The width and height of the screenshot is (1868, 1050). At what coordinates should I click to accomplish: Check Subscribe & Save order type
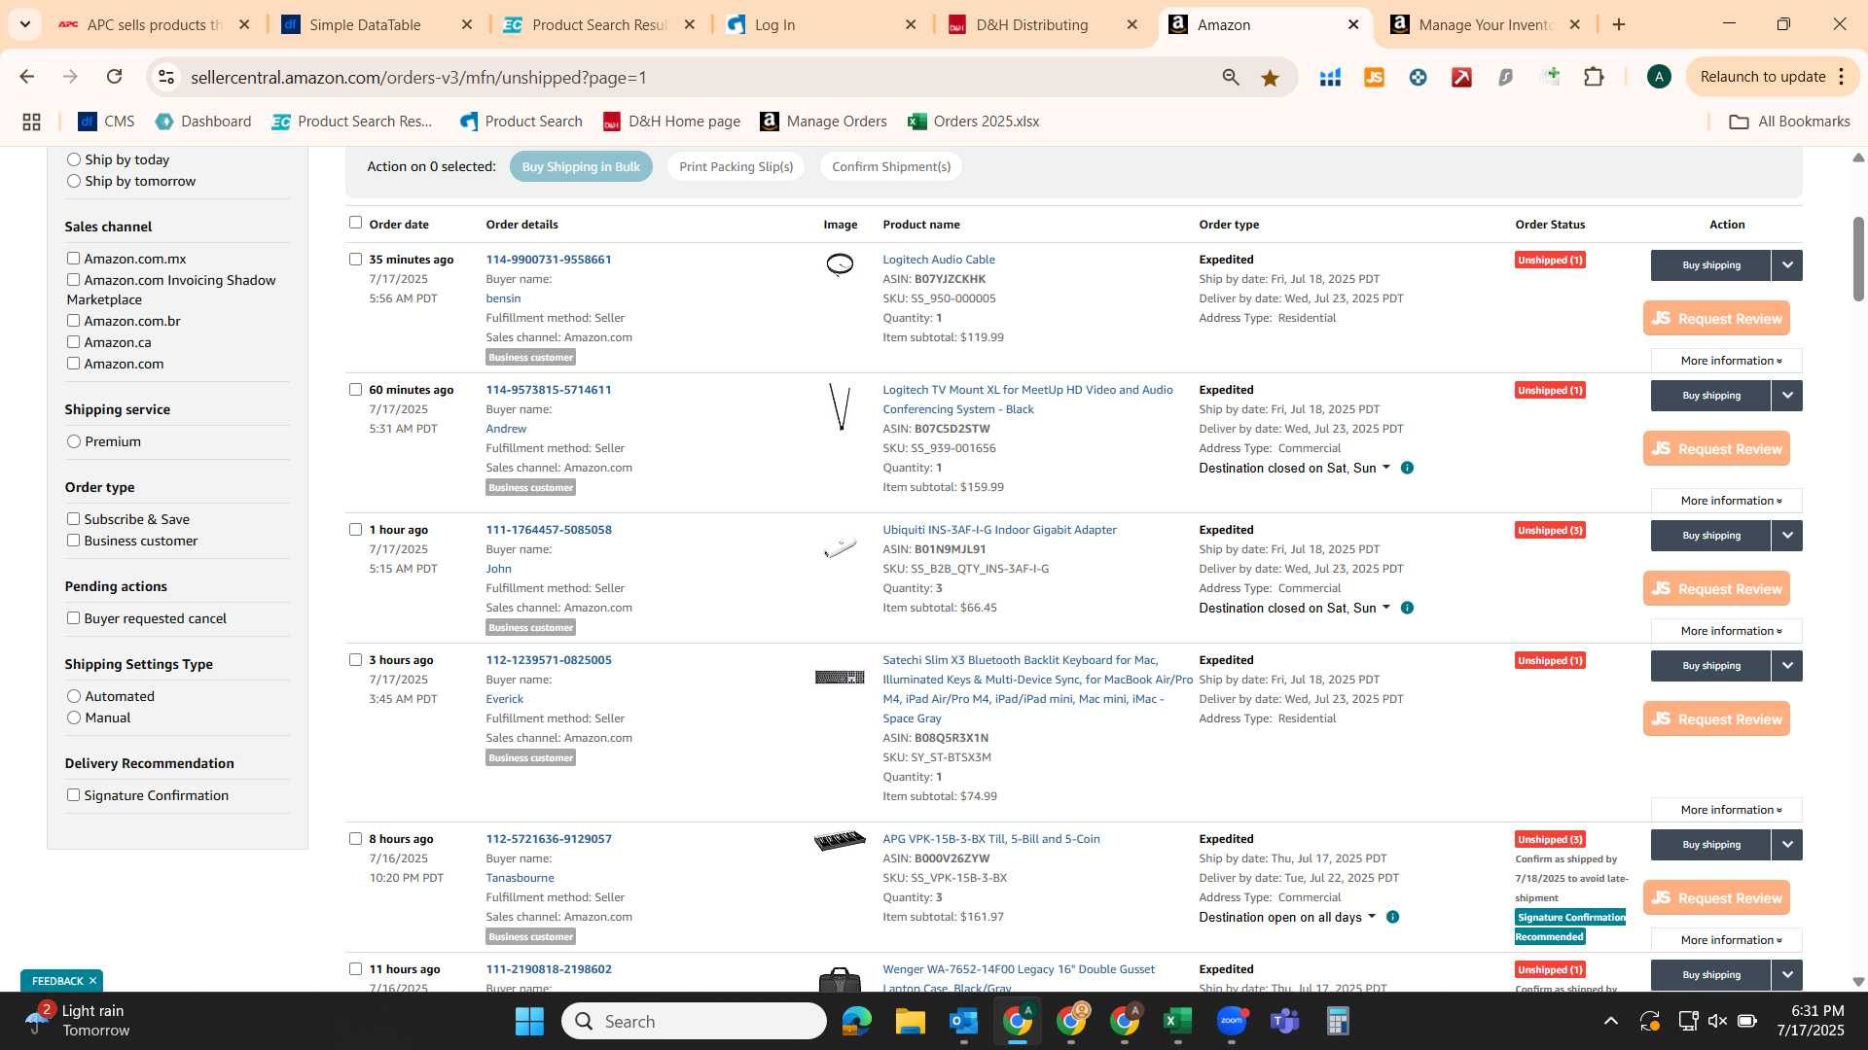[x=73, y=519]
